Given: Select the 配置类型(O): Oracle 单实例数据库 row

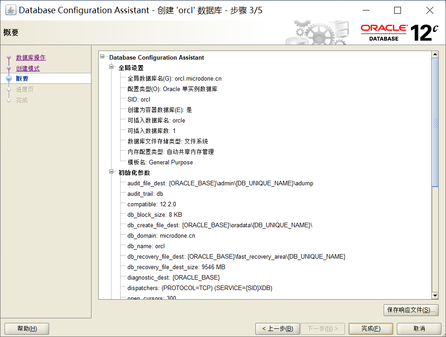Looking at the screenshot, I should [x=172, y=89].
